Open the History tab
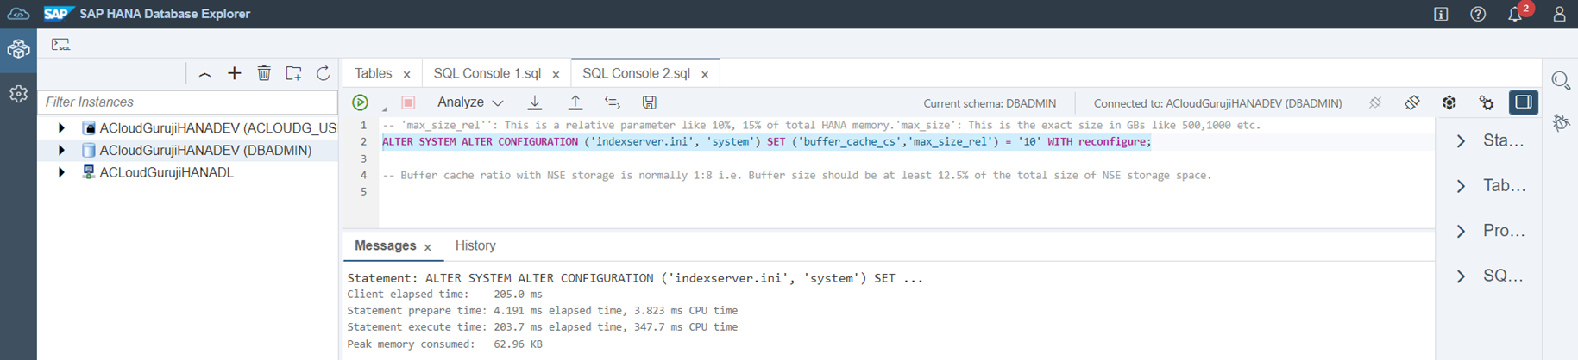This screenshot has width=1578, height=360. click(x=475, y=246)
